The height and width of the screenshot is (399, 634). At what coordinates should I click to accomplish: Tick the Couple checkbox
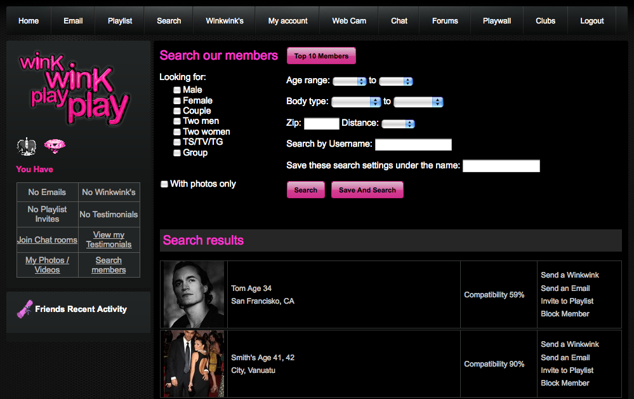pyautogui.click(x=177, y=111)
